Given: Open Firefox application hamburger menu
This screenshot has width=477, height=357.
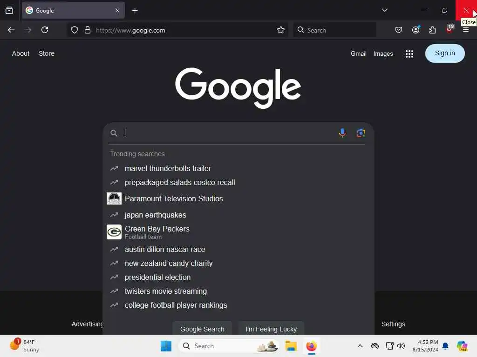Looking at the screenshot, I should (466, 30).
